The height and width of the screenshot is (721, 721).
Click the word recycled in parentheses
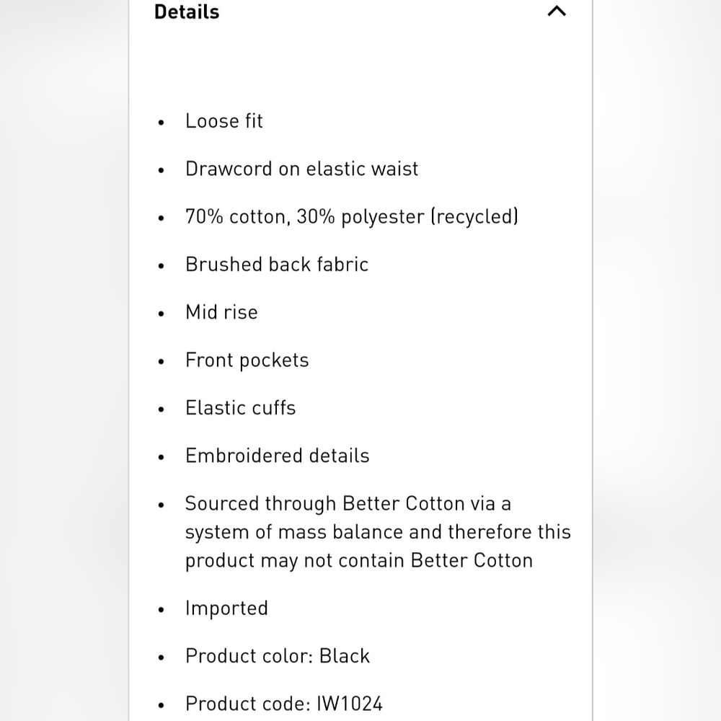(x=474, y=216)
